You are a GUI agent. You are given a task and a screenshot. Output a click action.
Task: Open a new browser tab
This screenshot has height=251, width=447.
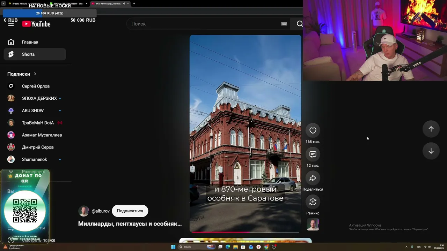coord(134,3)
